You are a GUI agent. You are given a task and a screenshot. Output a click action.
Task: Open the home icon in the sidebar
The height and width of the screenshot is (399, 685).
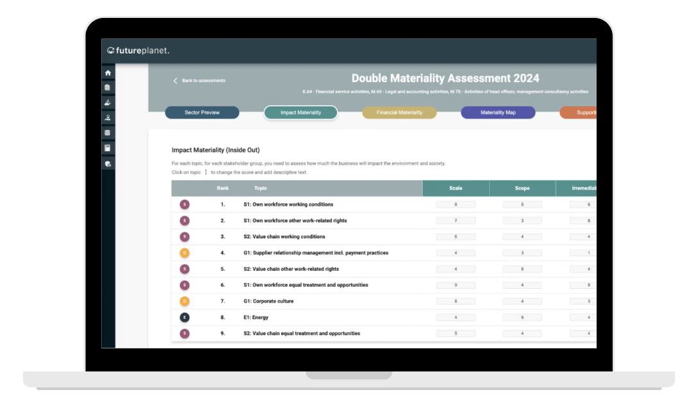108,73
